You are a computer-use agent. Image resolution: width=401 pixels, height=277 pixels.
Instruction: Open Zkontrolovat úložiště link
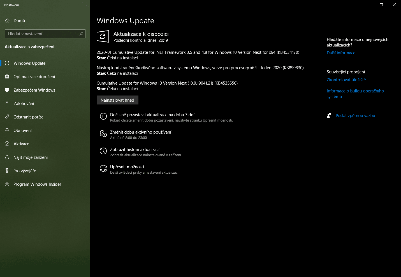(x=346, y=80)
